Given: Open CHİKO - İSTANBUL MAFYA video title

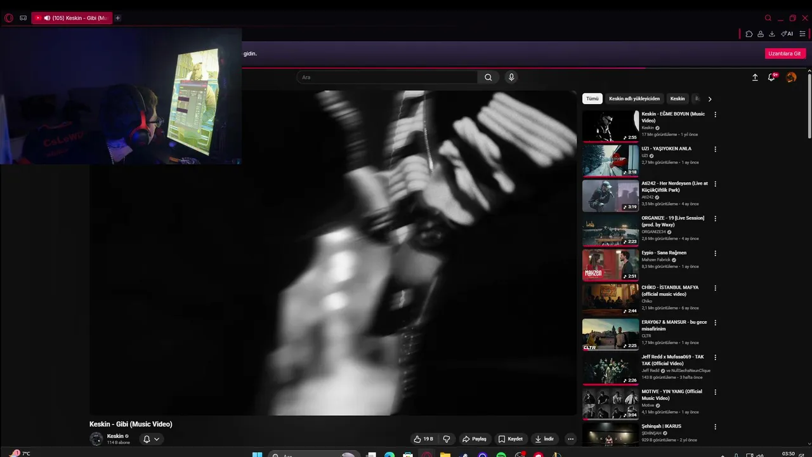Looking at the screenshot, I should (670, 291).
